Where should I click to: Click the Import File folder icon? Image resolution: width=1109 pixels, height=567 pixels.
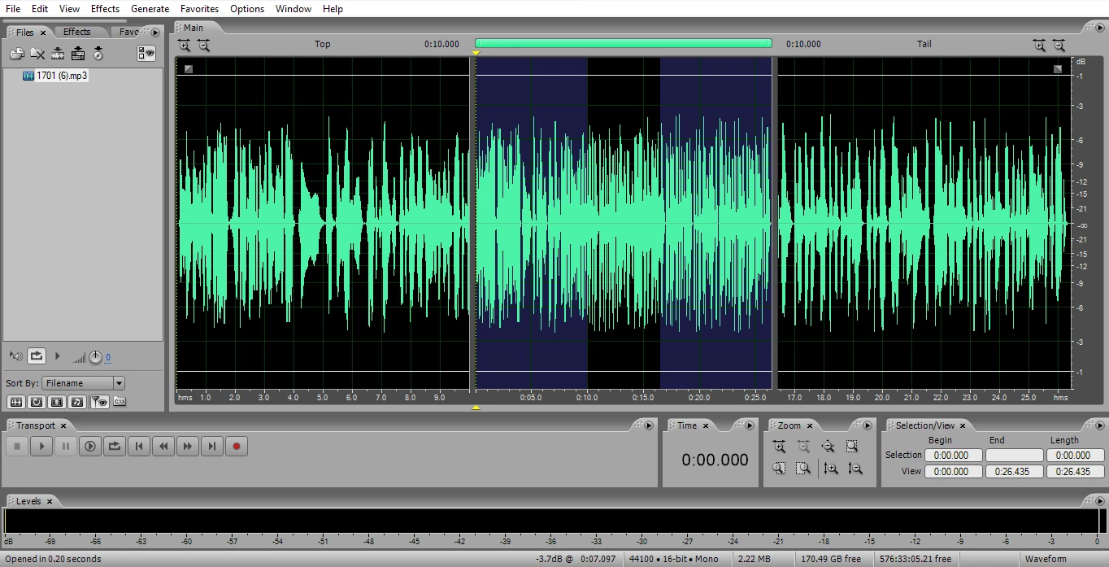tap(16, 54)
